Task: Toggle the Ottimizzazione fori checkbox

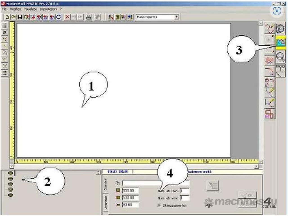Action: tap(160, 206)
